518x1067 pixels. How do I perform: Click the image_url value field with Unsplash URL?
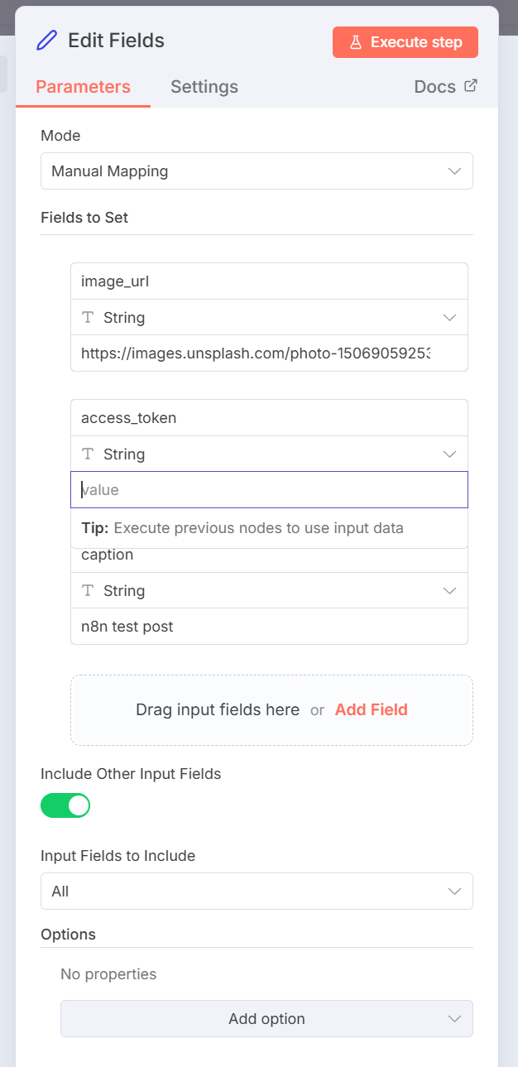coord(257,353)
